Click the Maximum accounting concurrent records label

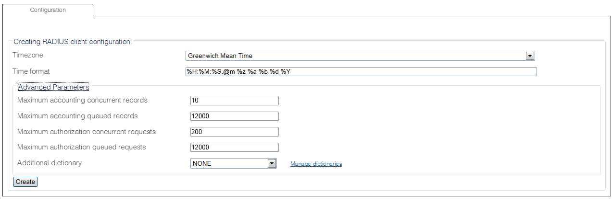[82, 100]
